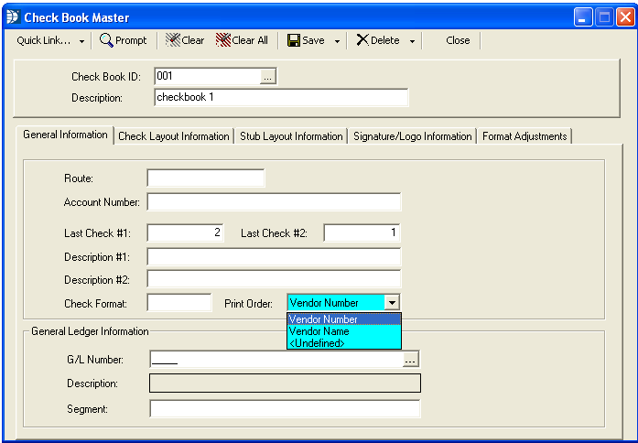Click the Clear eraser icon

pos(173,40)
